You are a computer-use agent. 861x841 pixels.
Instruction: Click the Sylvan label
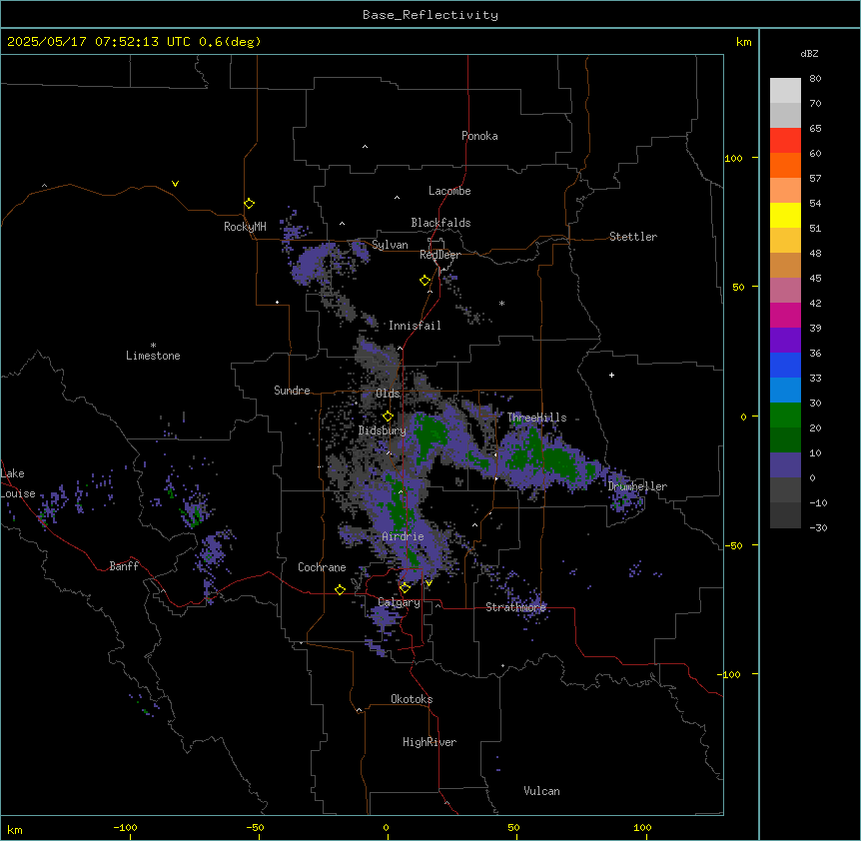[x=390, y=245]
